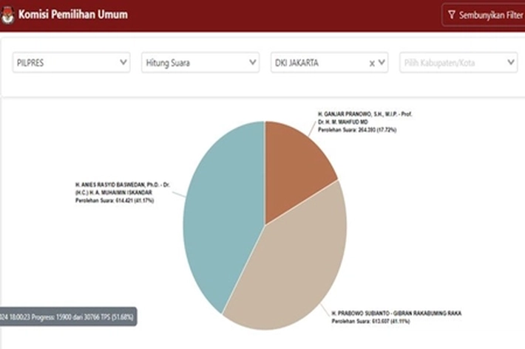
Task: Open the Hitung Suara dropdown
Action: point(200,63)
